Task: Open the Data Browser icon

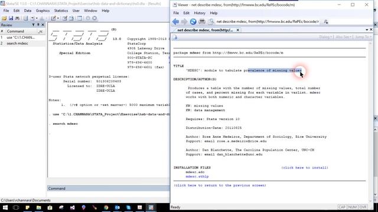Action: (71, 18)
